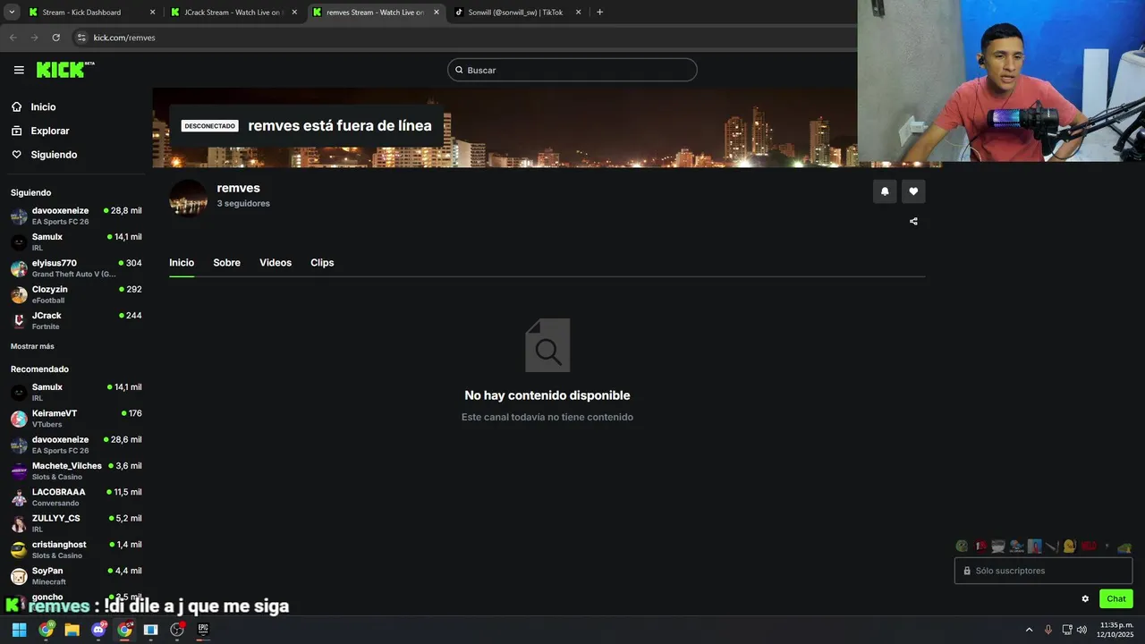Viewport: 1145px width, 644px height.
Task: Open Epic Games Launcher from taskbar
Action: pyautogui.click(x=203, y=630)
